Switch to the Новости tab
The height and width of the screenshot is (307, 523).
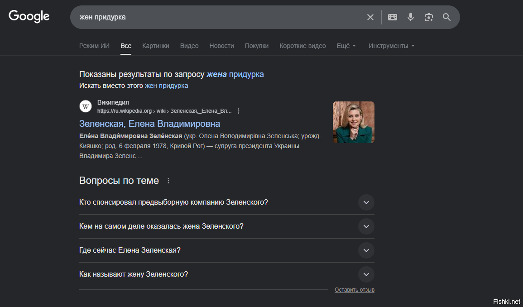[x=221, y=46]
